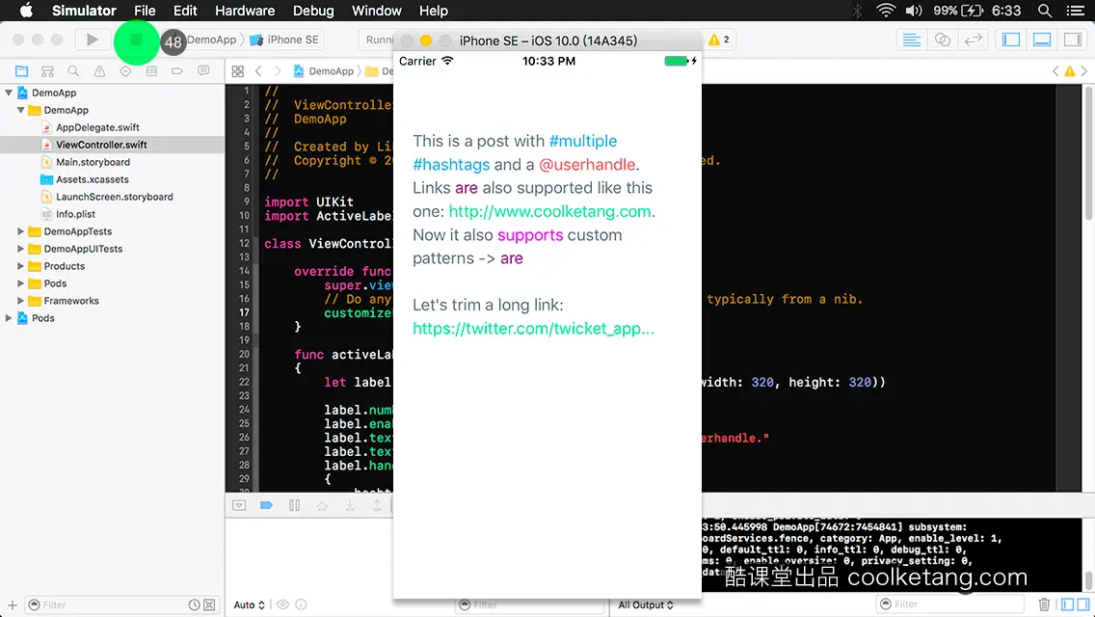
Task: Open the Edit menu
Action: point(185,11)
